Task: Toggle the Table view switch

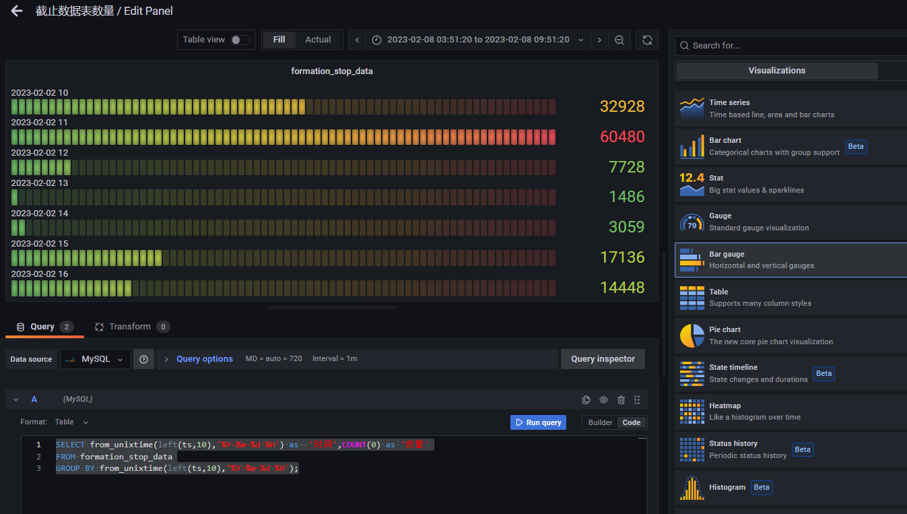Action: (x=240, y=40)
